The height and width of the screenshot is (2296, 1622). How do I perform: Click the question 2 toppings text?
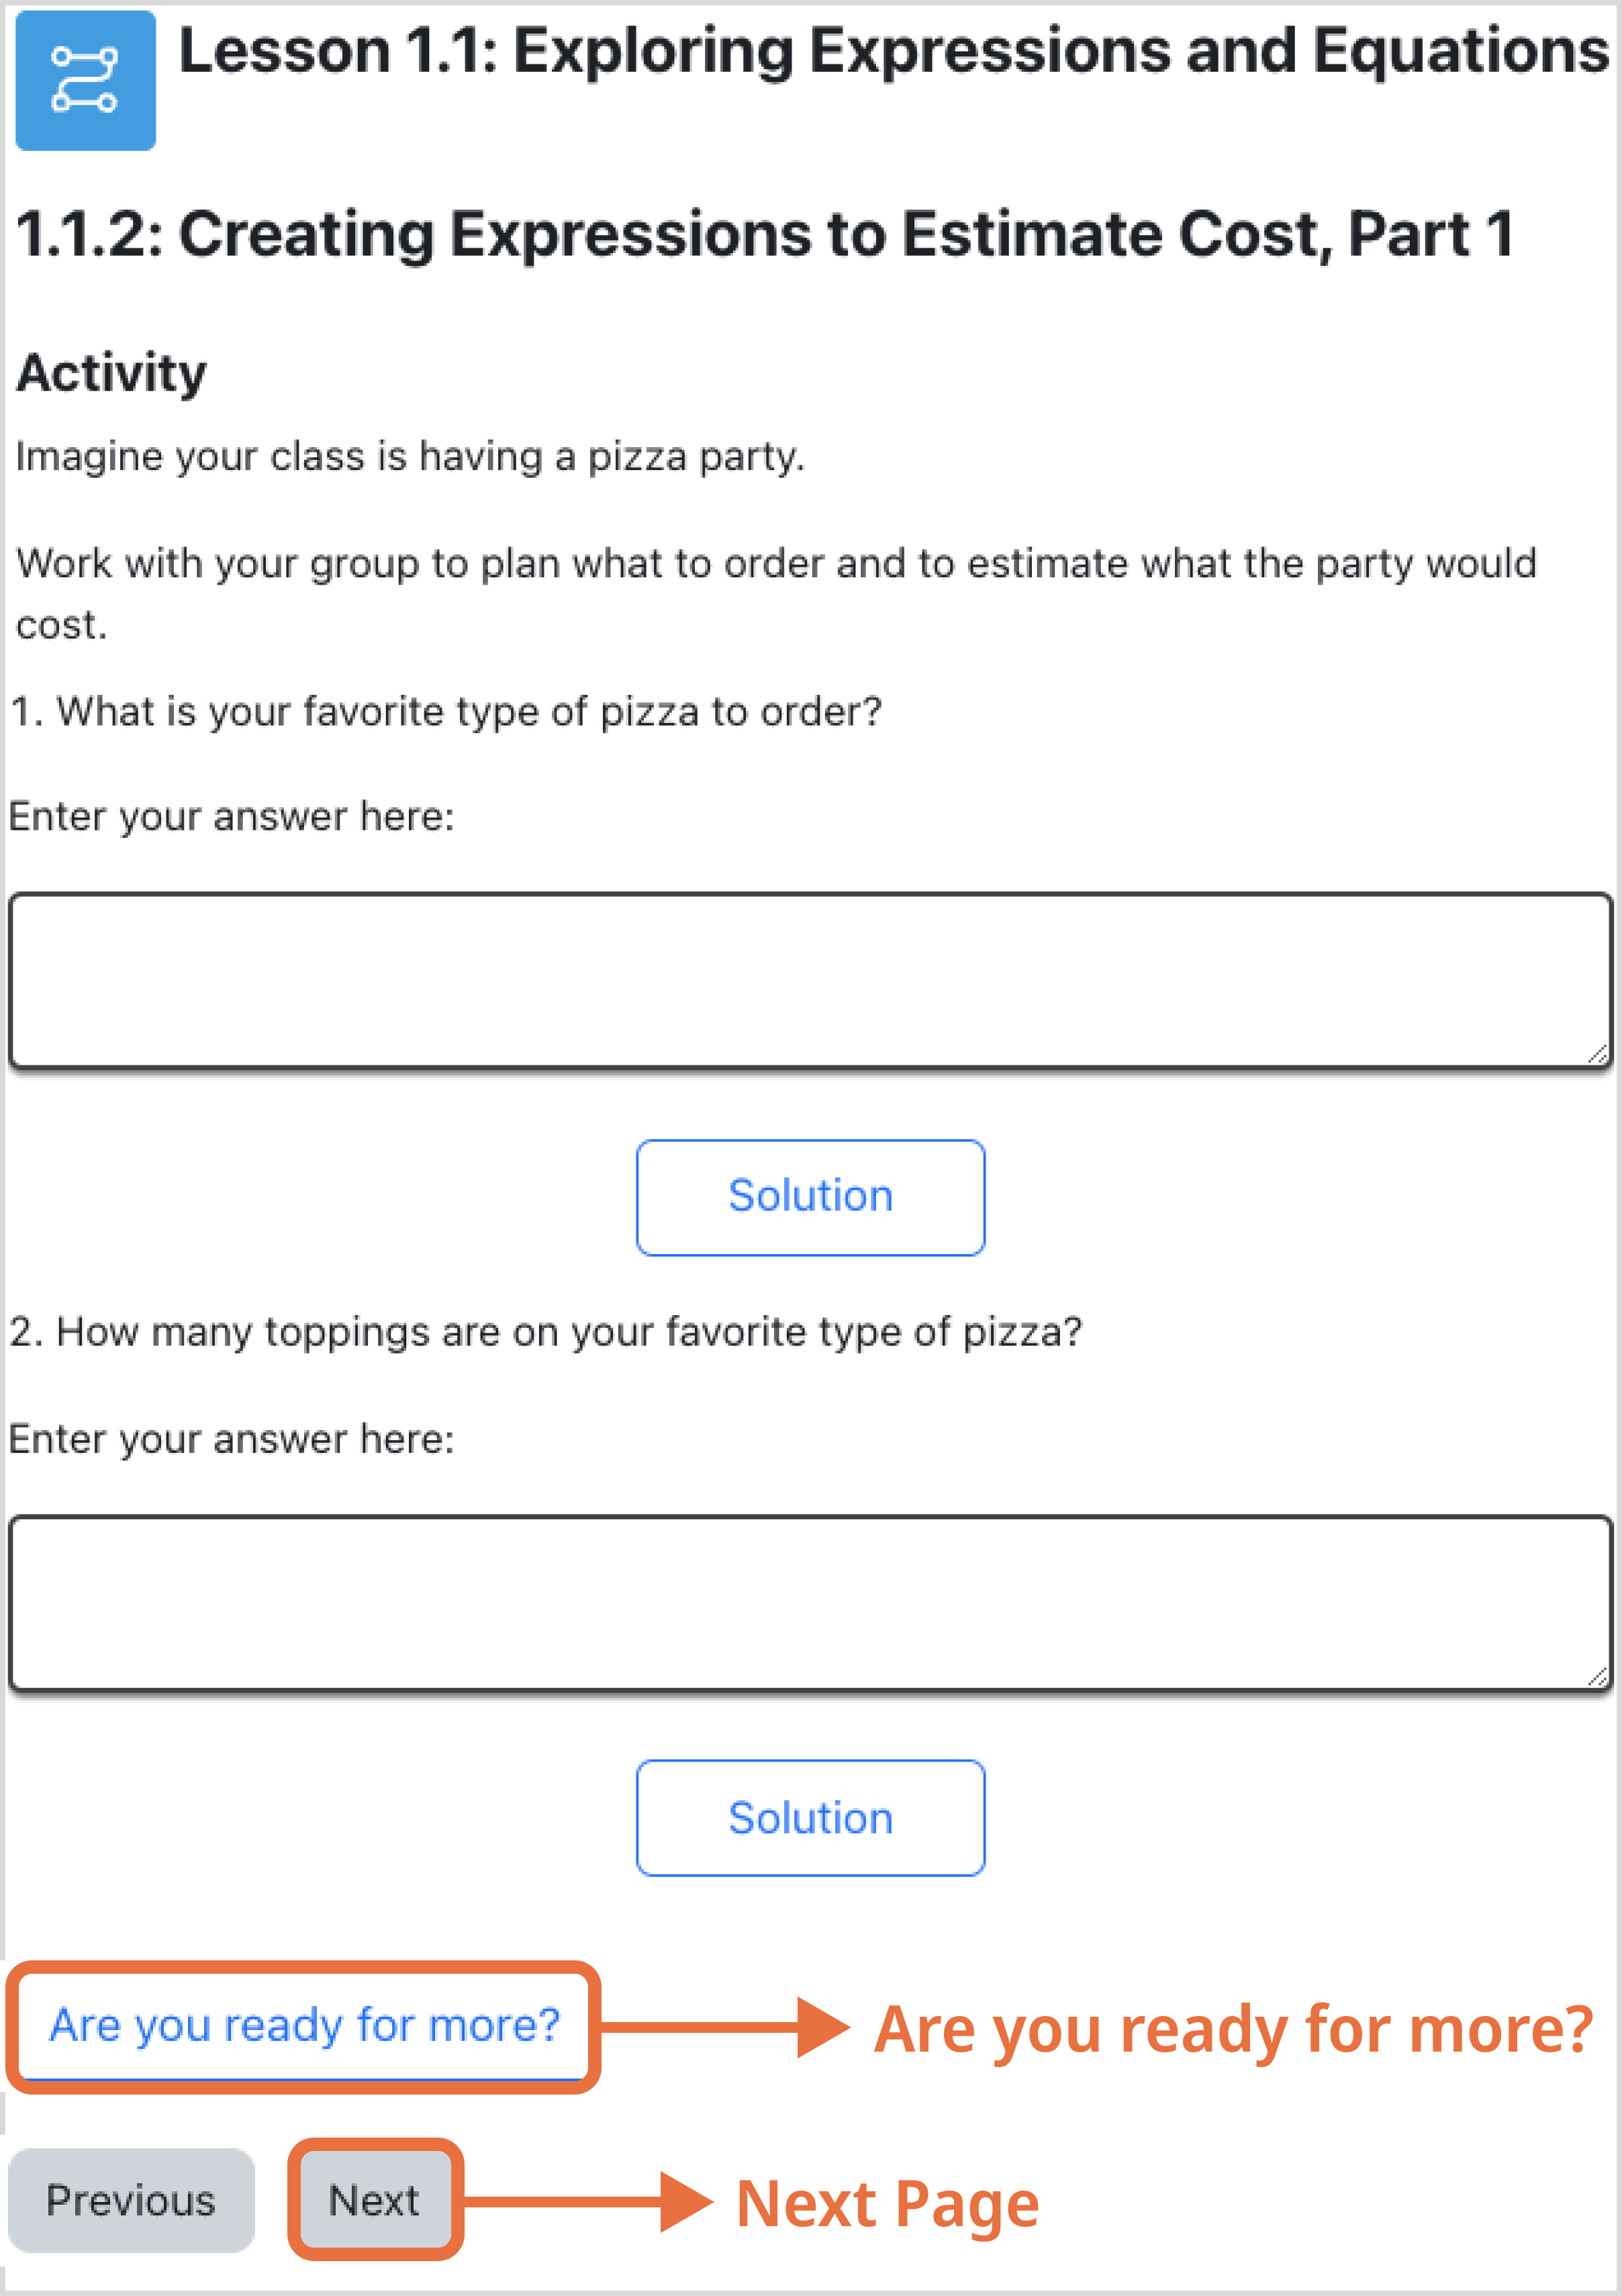click(x=546, y=1332)
